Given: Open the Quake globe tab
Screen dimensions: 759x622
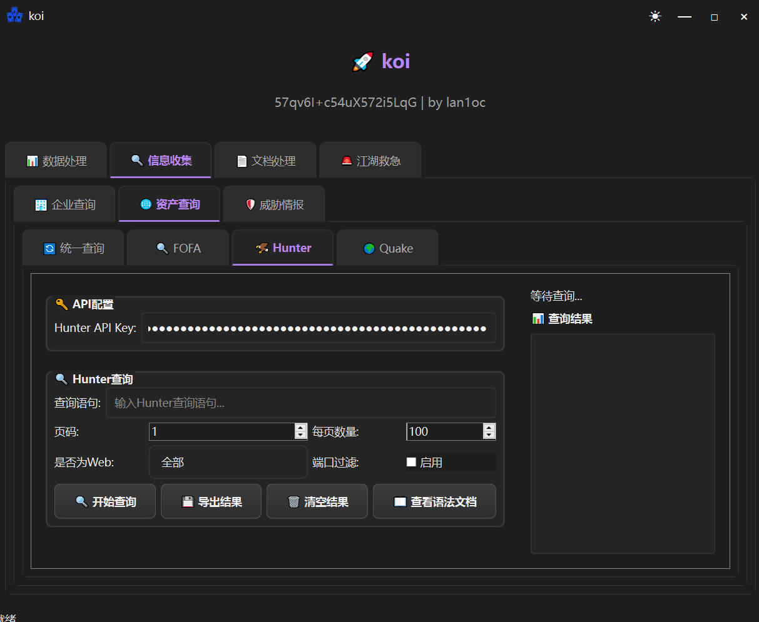Looking at the screenshot, I should 388,248.
